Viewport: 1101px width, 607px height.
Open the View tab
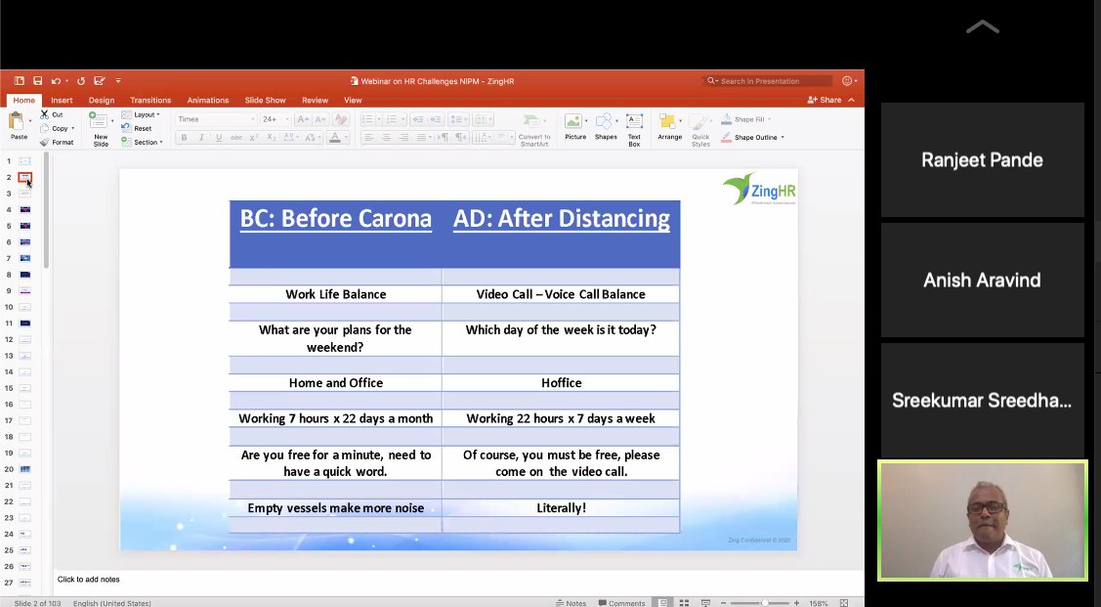[x=353, y=101]
